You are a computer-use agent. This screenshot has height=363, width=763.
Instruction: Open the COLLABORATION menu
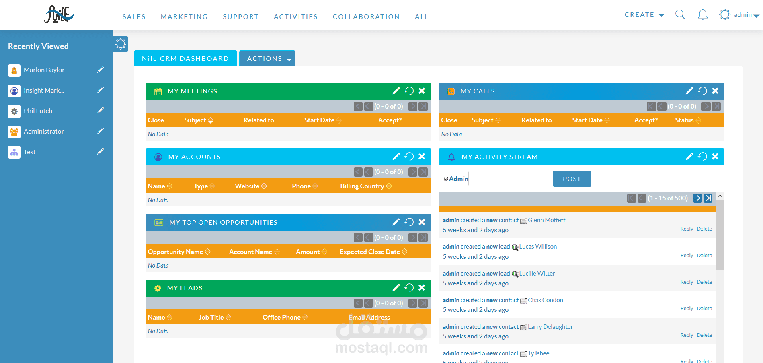pos(366,16)
